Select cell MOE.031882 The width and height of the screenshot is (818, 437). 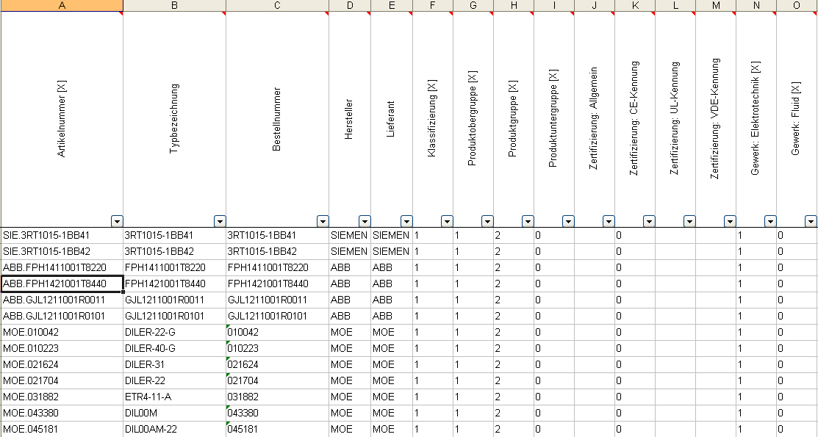click(62, 397)
